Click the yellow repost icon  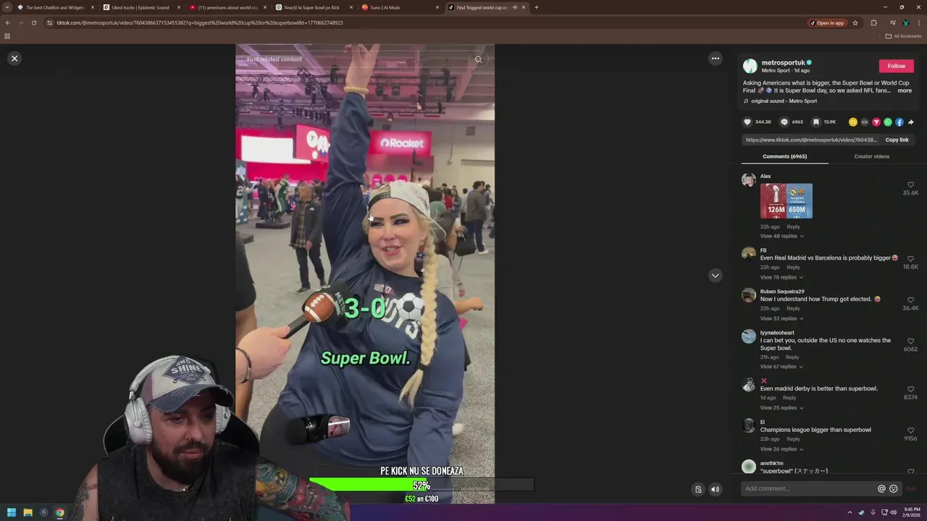(x=853, y=122)
